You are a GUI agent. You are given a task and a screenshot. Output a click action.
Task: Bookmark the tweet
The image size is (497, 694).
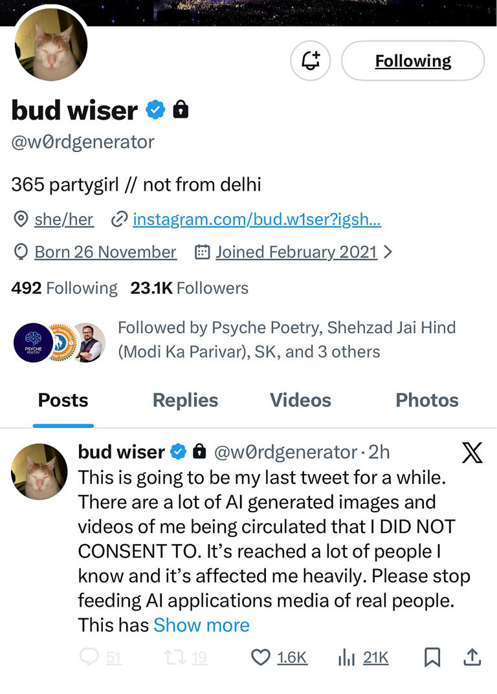(432, 658)
